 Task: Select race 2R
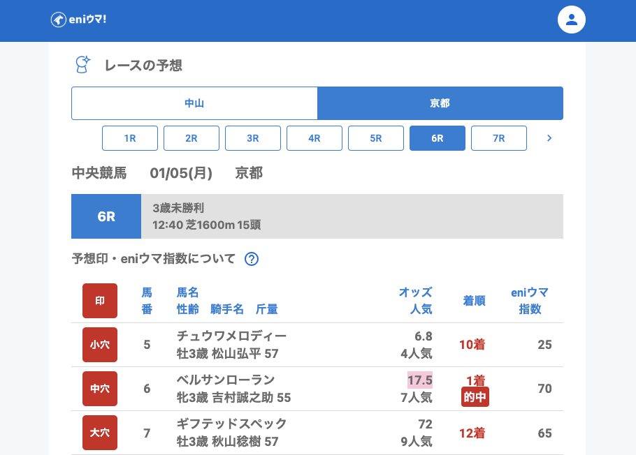[191, 138]
